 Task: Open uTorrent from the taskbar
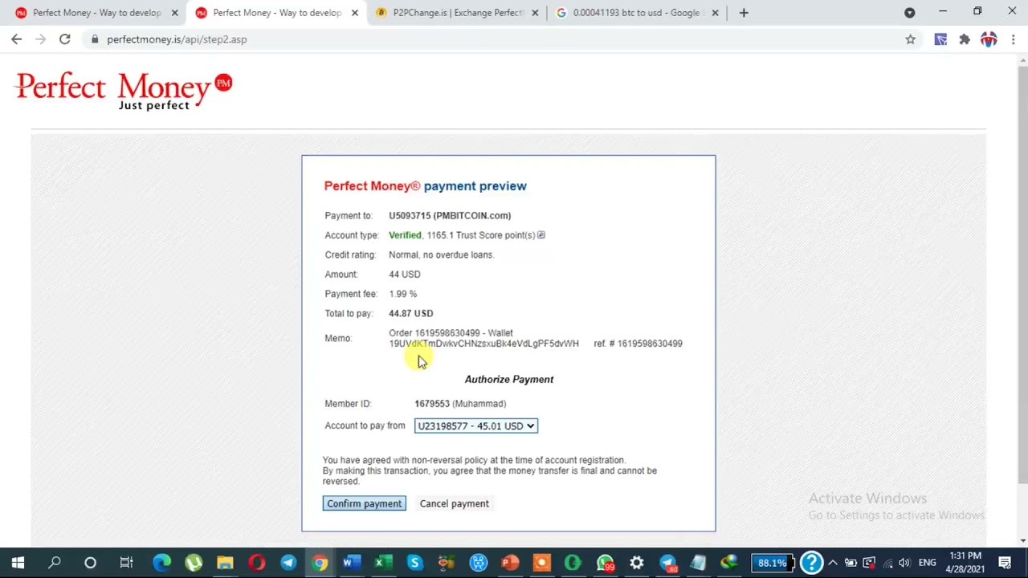click(x=194, y=563)
